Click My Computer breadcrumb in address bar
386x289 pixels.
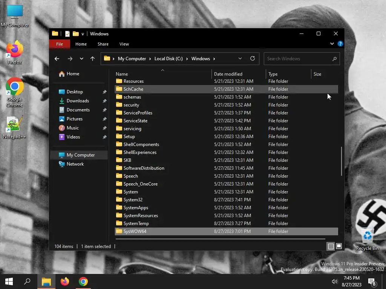tap(132, 59)
